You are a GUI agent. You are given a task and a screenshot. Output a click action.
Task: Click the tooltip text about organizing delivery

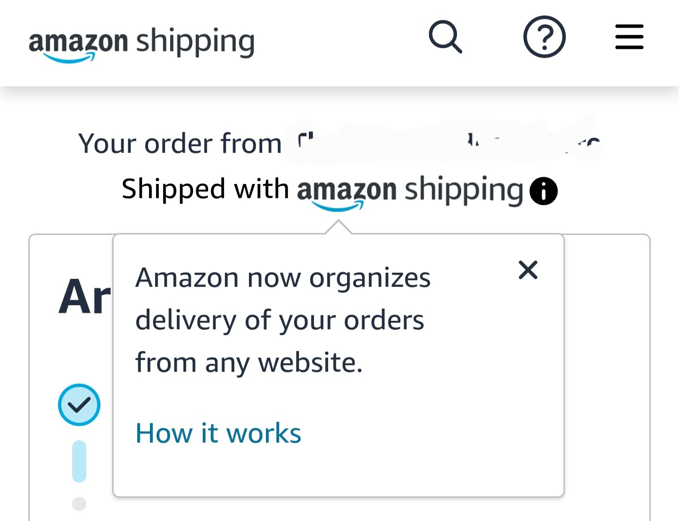point(283,320)
